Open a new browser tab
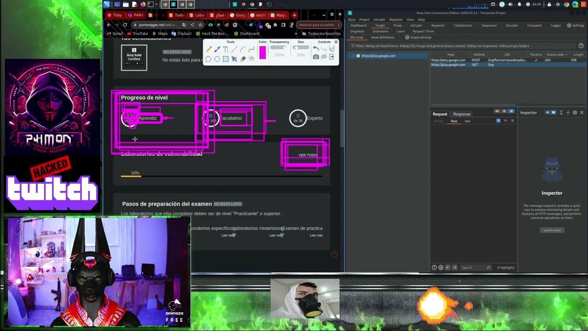This screenshot has height=331, width=588. (294, 15)
